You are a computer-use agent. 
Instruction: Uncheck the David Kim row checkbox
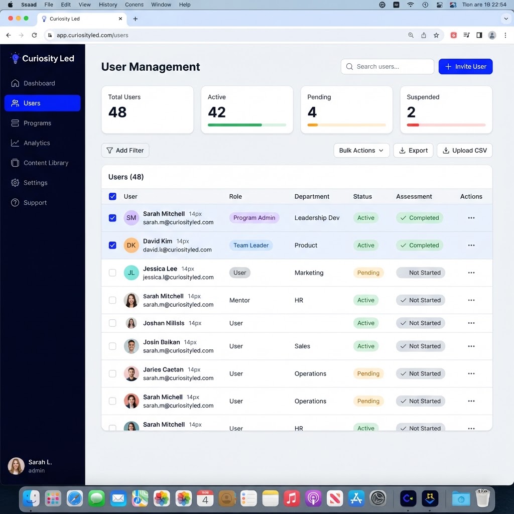click(x=112, y=245)
